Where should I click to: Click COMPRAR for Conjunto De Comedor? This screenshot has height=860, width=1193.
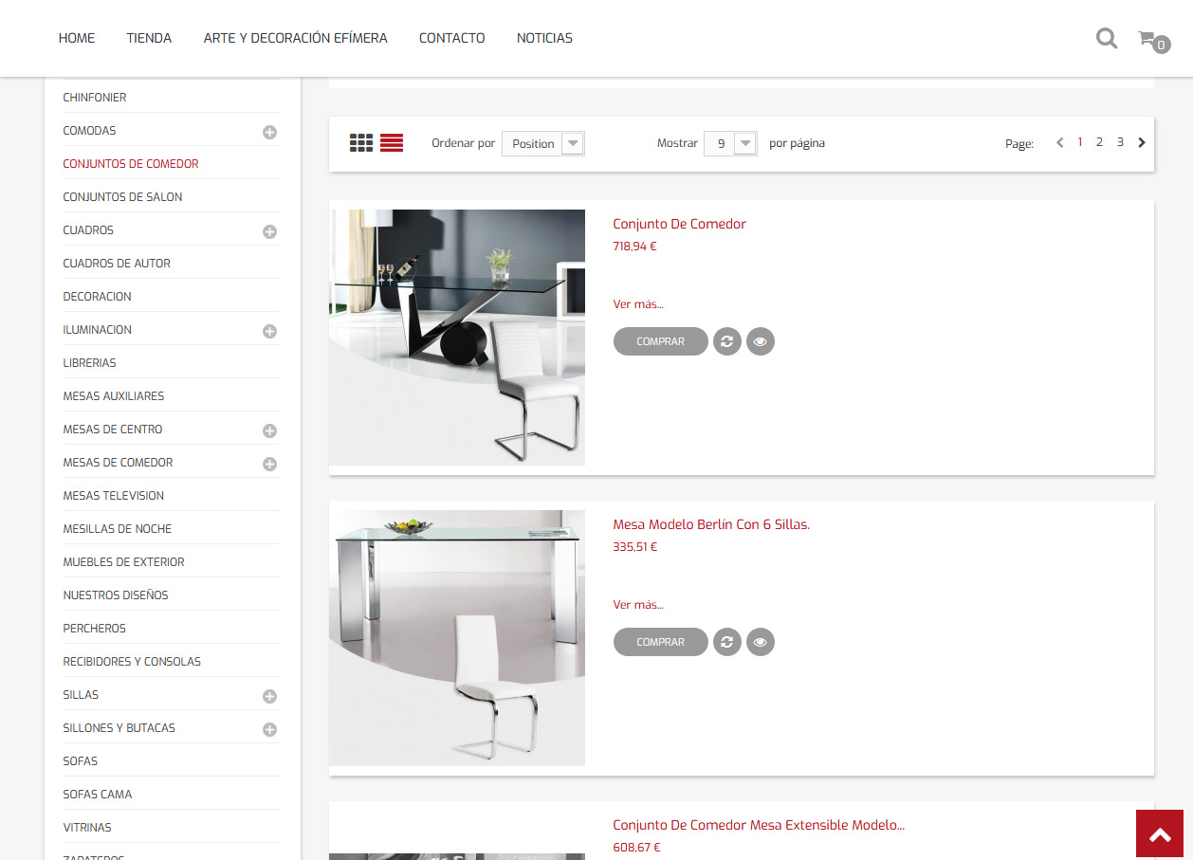(x=661, y=341)
